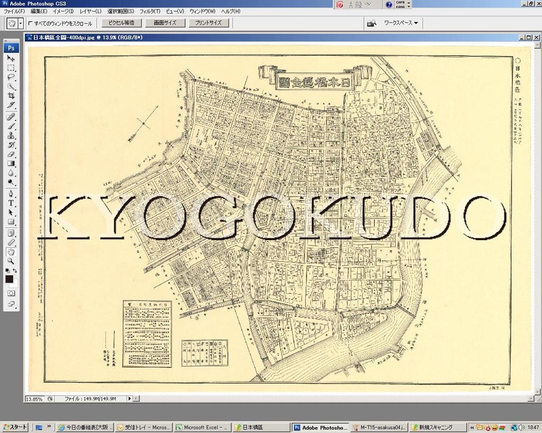Open the Edit menu
This screenshot has width=542, height=433.
[39, 11]
